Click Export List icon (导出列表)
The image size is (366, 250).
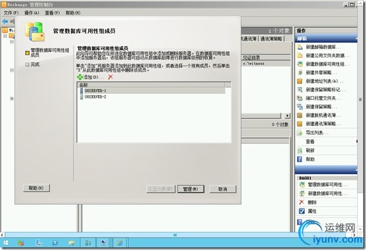(x=300, y=133)
